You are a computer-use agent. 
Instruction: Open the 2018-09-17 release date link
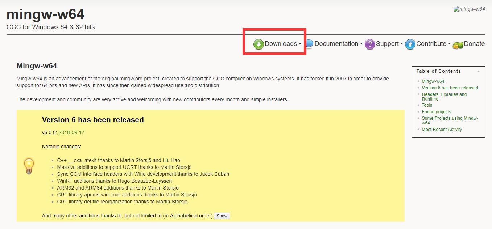71,132
